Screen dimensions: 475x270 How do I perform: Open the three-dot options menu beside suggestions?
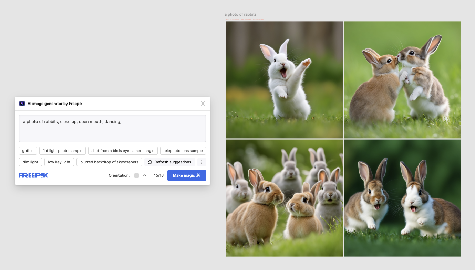click(x=202, y=162)
